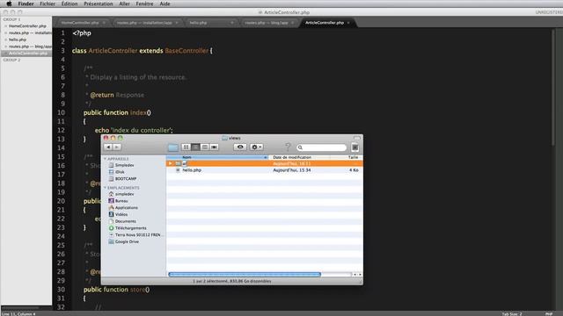Image resolution: width=563 pixels, height=316 pixels.
Task: Open the Présentation menu
Action: point(98,4)
